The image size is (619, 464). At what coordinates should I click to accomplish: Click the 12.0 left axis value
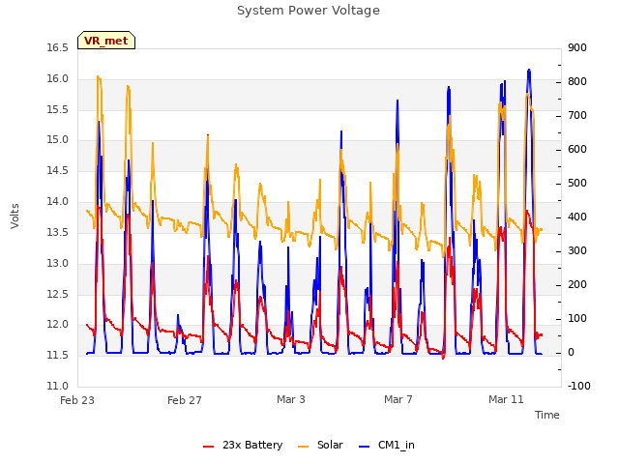tap(58, 325)
